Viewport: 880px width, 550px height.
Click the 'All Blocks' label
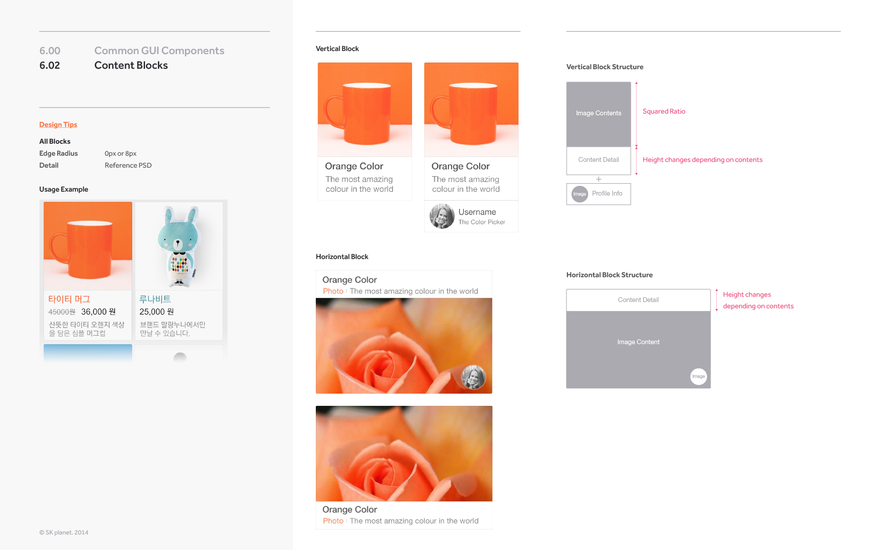point(55,141)
